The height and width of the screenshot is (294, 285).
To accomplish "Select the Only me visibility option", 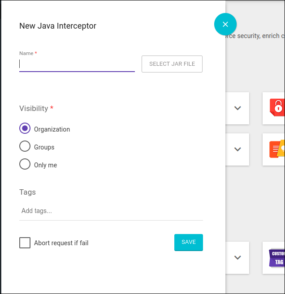I will coord(25,164).
